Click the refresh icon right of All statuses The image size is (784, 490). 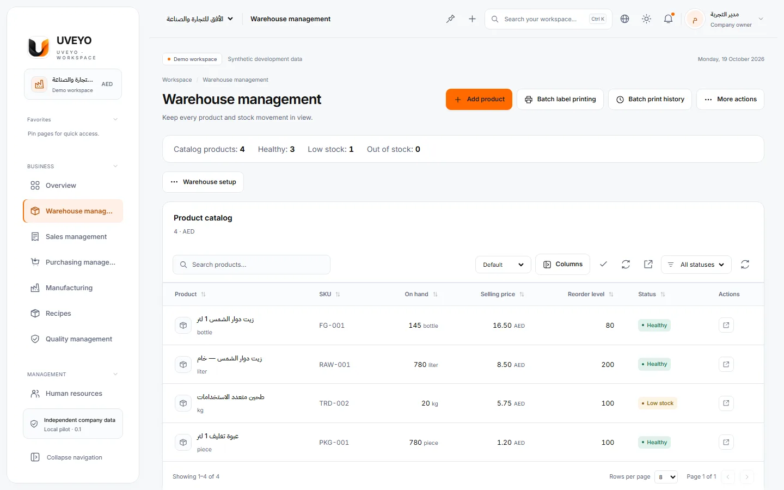(745, 264)
